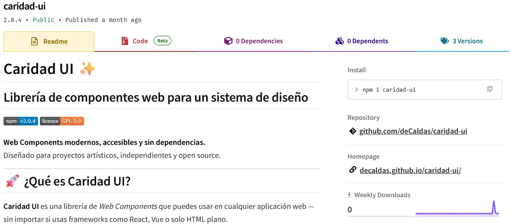Click the Weekly Downloads arrow icon

pyautogui.click(x=349, y=195)
